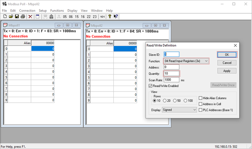Select the 50 rows radio button
Screen dimensions: 252x149
point(175,101)
